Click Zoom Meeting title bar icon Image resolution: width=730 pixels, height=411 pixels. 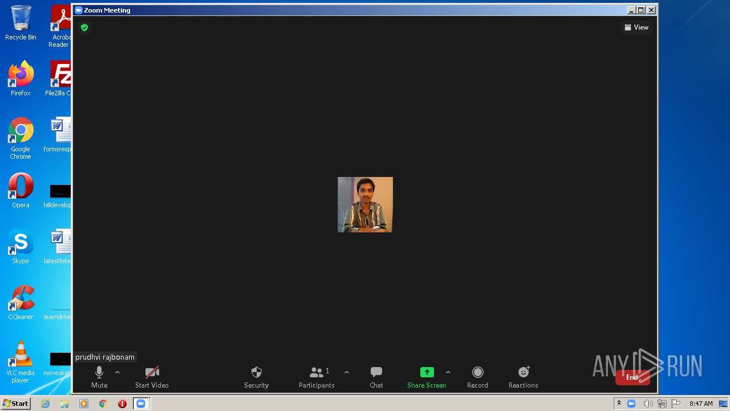tap(79, 10)
